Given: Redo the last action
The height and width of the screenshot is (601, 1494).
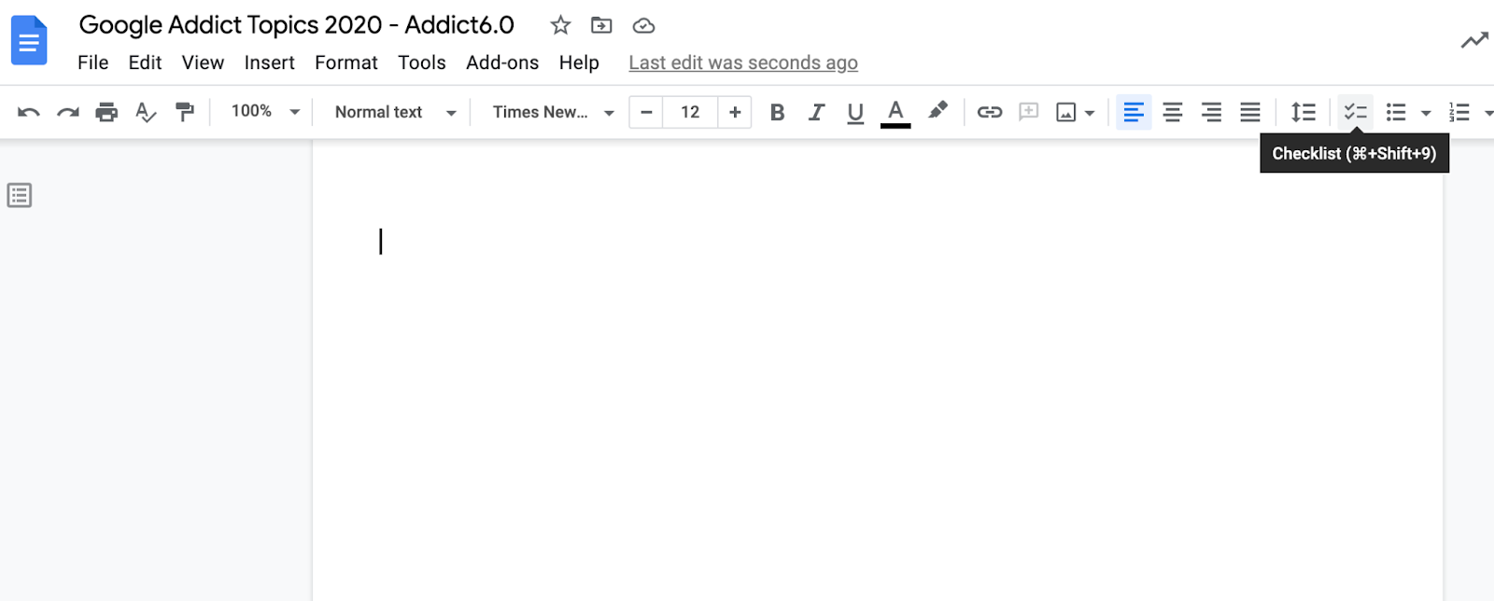Looking at the screenshot, I should (68, 112).
